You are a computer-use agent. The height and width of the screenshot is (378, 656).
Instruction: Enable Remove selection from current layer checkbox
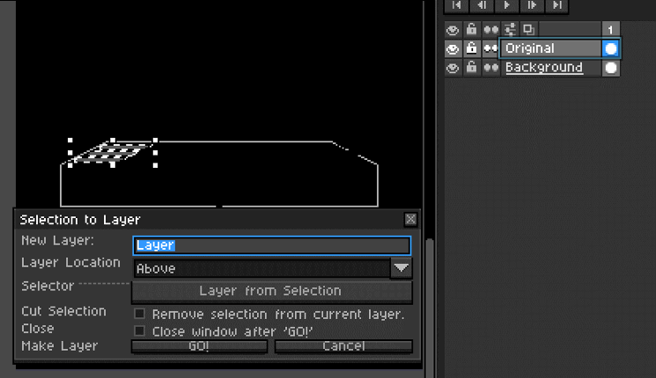[x=139, y=314]
